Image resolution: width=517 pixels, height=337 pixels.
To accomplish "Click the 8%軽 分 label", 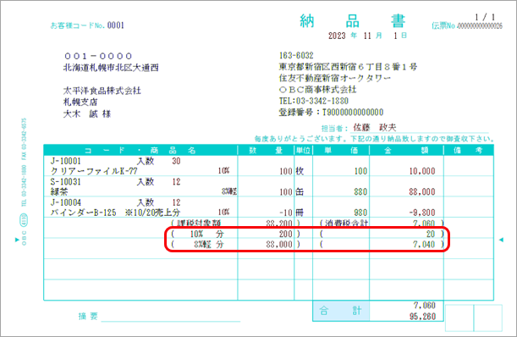I will pos(209,245).
